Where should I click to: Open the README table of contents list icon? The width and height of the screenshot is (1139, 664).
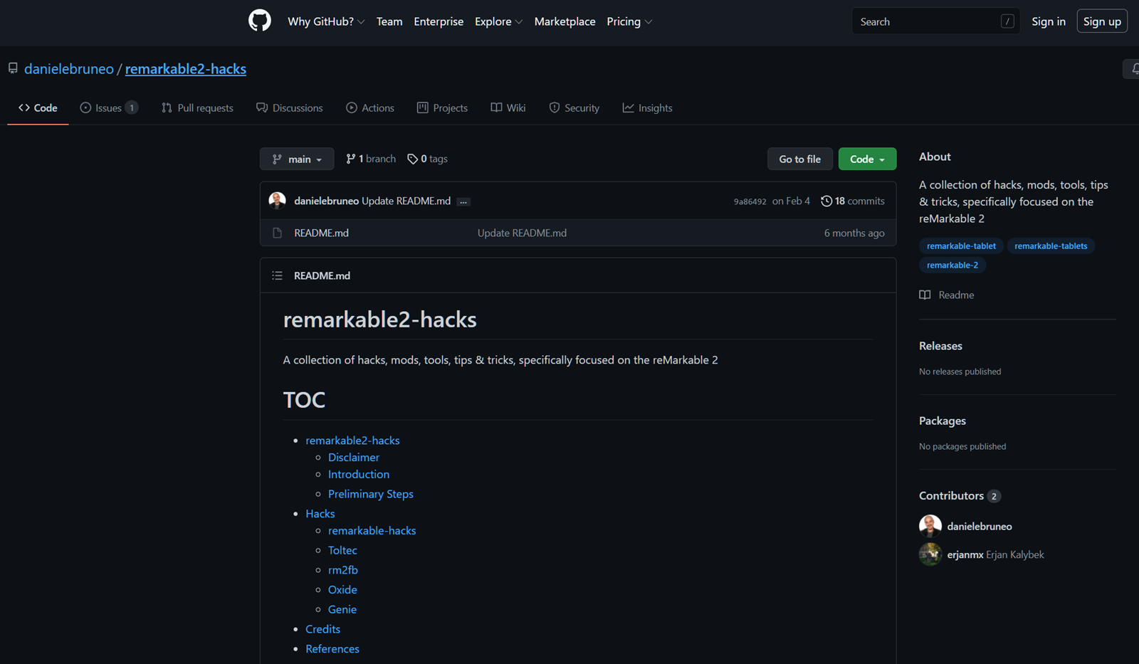pyautogui.click(x=277, y=275)
